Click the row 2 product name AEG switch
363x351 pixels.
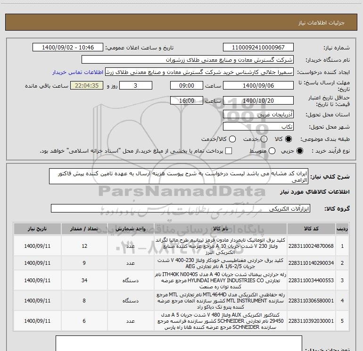221,263
